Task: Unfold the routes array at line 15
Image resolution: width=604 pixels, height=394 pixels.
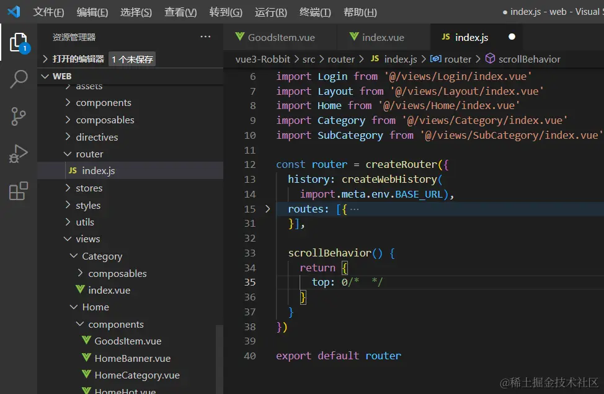Action: point(268,209)
